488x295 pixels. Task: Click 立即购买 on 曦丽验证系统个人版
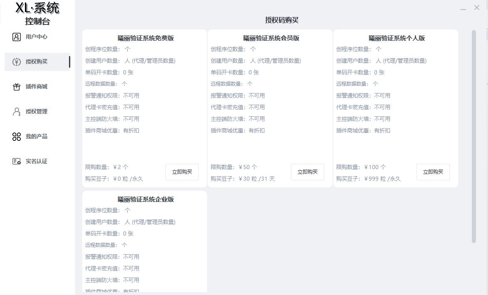point(433,172)
